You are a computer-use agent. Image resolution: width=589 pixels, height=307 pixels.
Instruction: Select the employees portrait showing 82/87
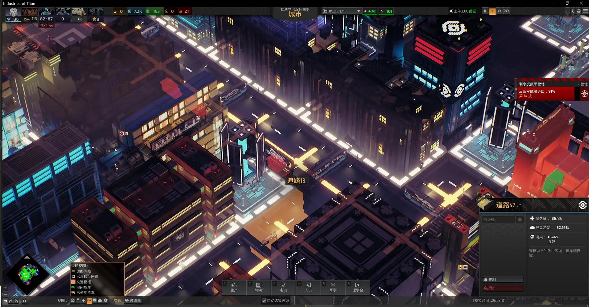[x=46, y=14]
